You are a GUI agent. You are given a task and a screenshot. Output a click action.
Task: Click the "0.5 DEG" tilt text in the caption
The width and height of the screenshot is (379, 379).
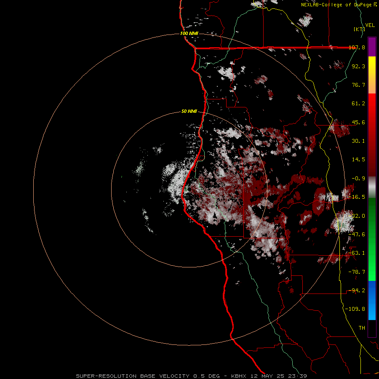206,376
